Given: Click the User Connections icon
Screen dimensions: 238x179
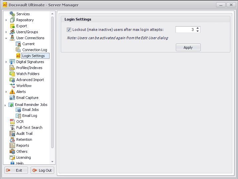Looking at the screenshot, I should pos(12,38).
